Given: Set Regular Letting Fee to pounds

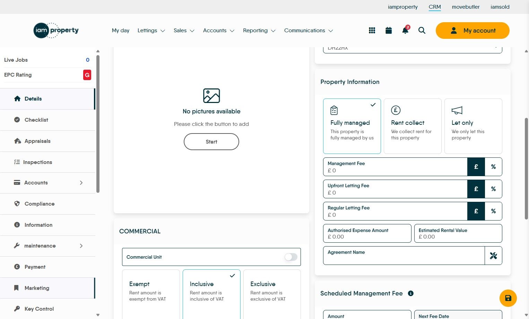Looking at the screenshot, I should (x=476, y=211).
